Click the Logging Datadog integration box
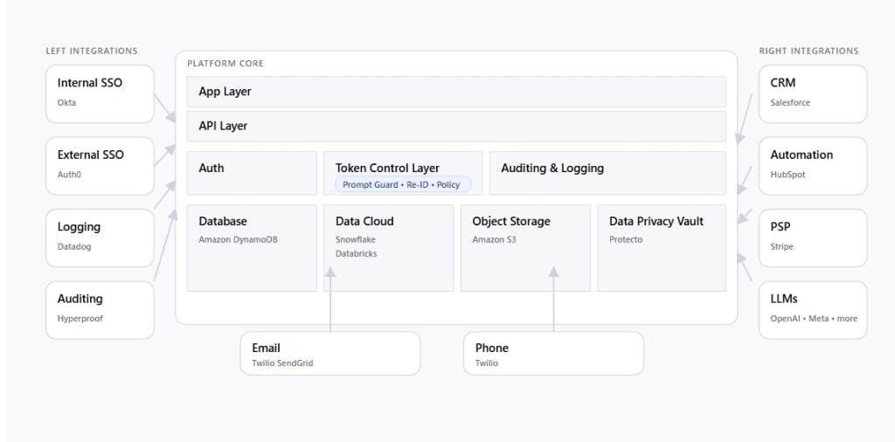The image size is (895, 442). tap(100, 237)
